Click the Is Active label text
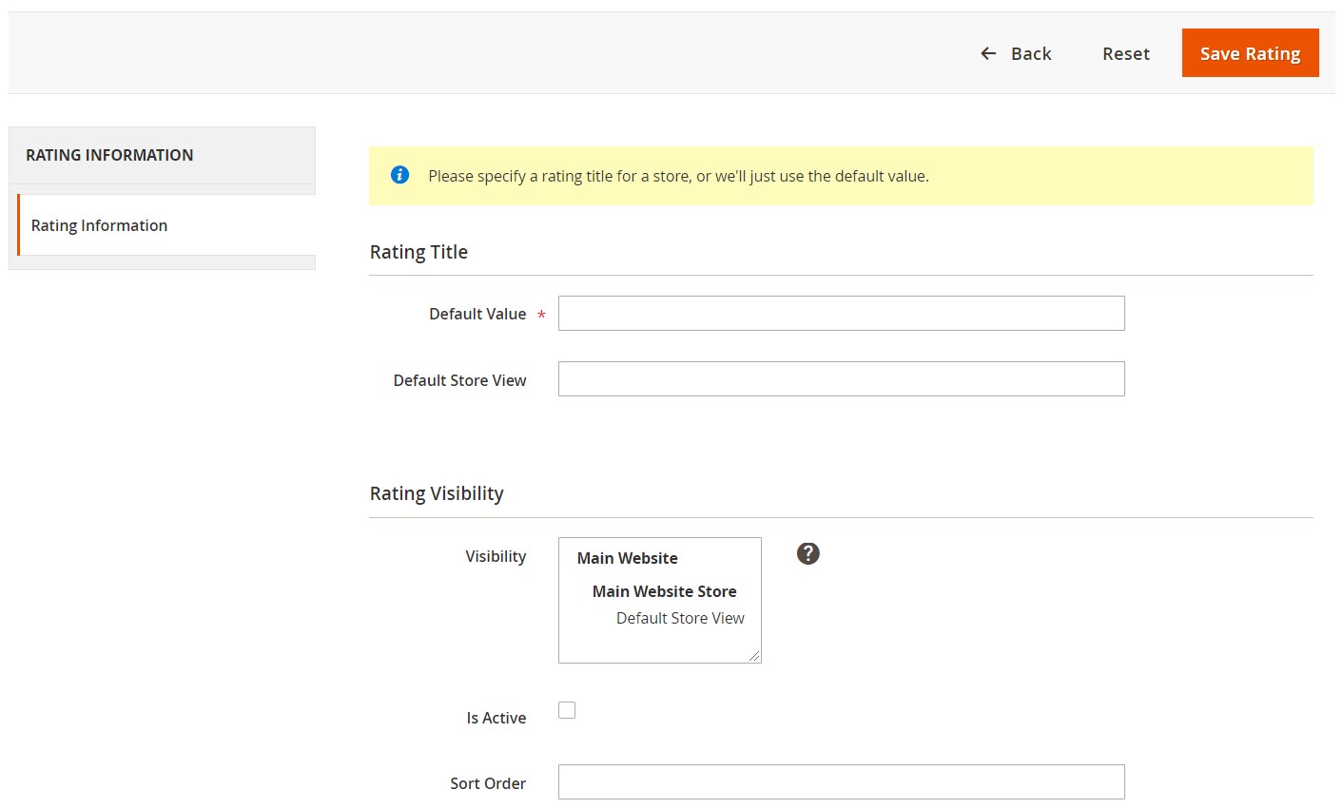1343x809 pixels. (x=496, y=718)
